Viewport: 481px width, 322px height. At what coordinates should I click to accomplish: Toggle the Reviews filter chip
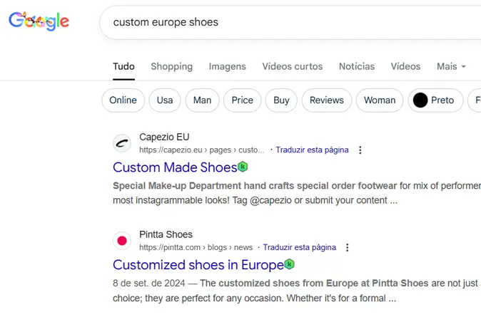[x=326, y=100]
